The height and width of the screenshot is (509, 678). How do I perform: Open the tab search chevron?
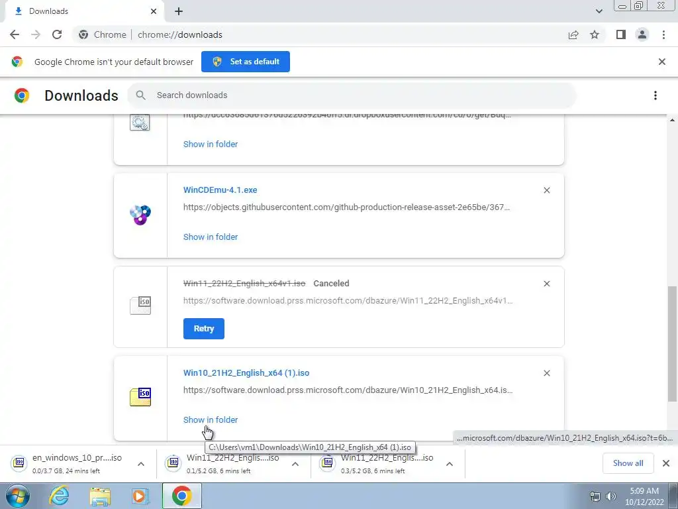[x=599, y=11]
